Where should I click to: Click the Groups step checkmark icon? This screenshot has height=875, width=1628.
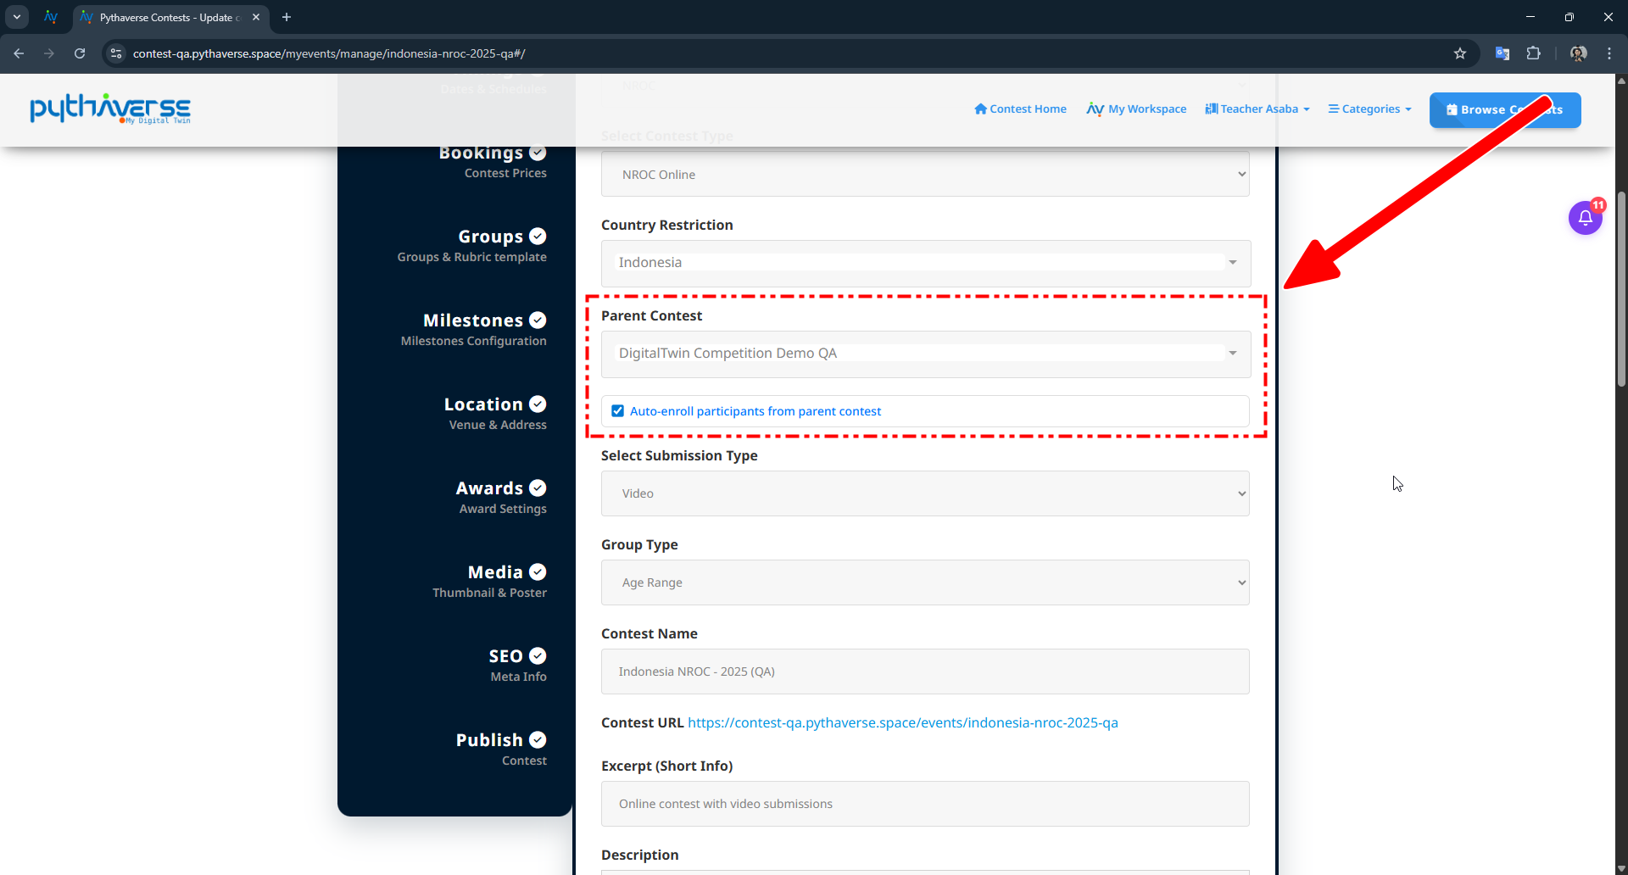point(538,237)
